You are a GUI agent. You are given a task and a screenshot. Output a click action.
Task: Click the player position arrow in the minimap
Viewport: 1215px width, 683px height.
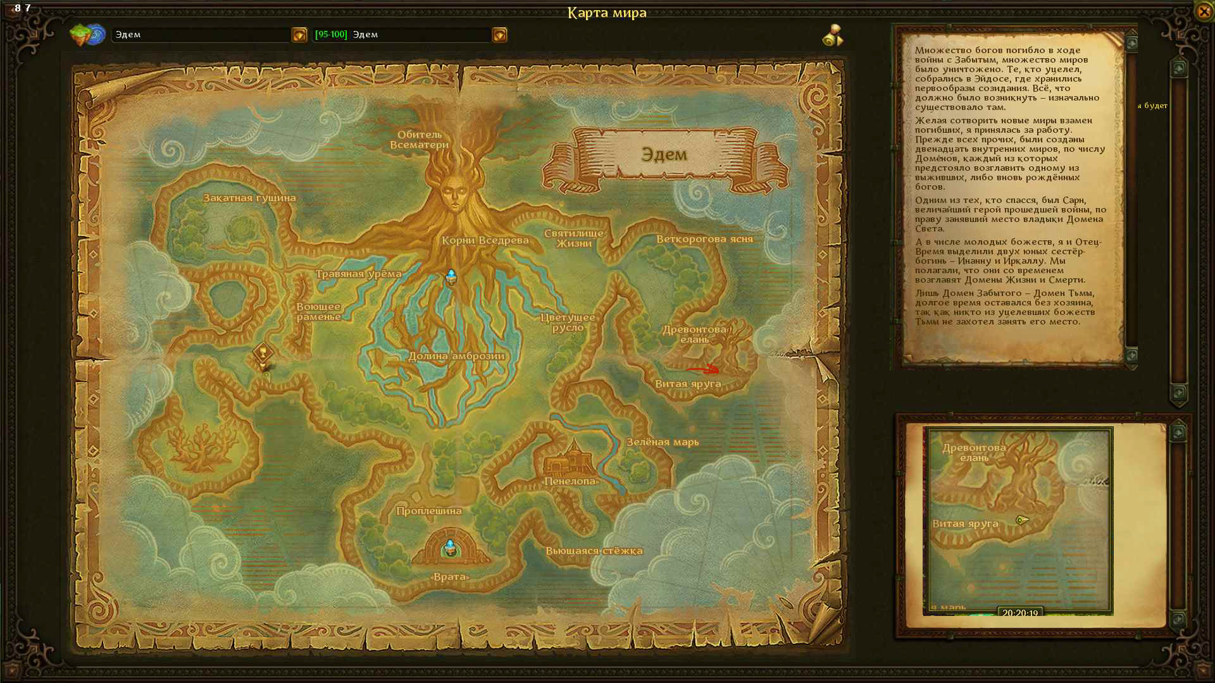coord(1021,520)
